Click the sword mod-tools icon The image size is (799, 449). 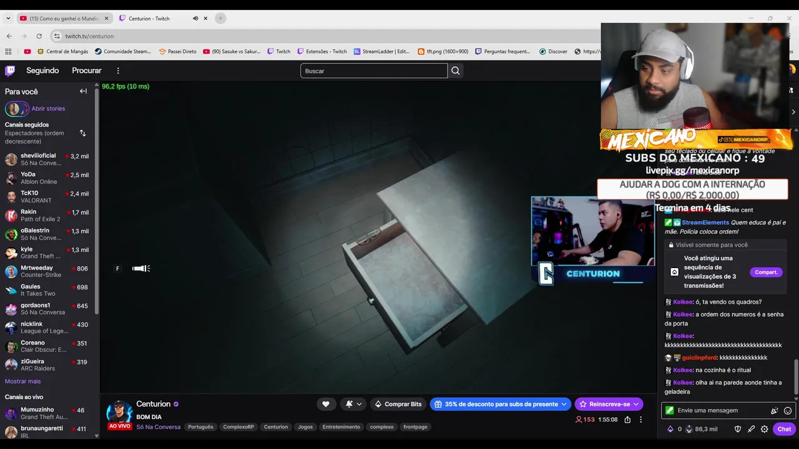point(751,429)
